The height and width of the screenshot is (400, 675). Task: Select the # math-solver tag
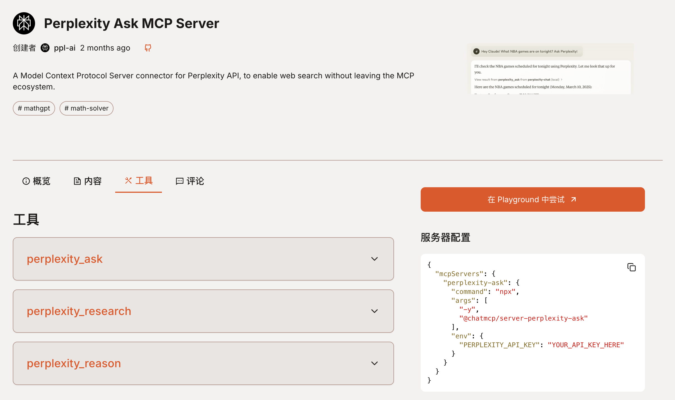click(86, 108)
